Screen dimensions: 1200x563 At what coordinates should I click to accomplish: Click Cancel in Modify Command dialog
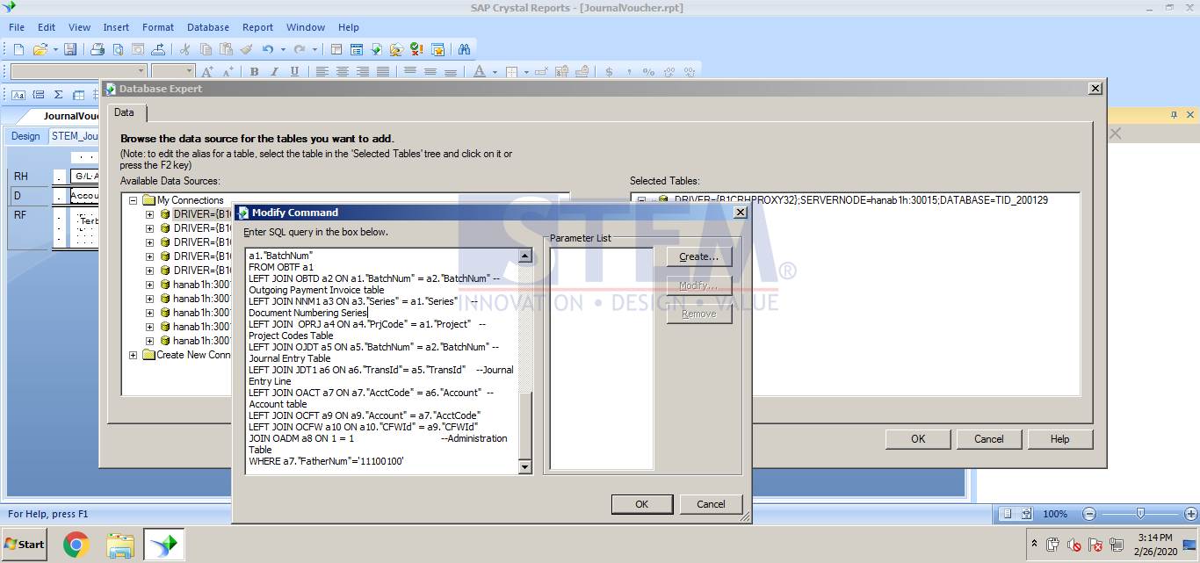[x=711, y=504]
